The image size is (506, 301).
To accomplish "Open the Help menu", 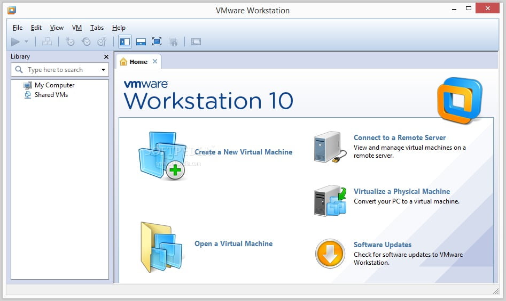I will [x=119, y=28].
